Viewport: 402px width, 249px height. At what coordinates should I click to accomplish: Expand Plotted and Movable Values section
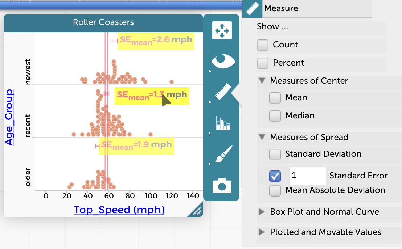(x=262, y=232)
